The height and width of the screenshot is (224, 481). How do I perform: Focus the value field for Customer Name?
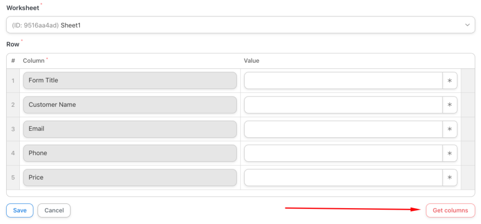(343, 105)
